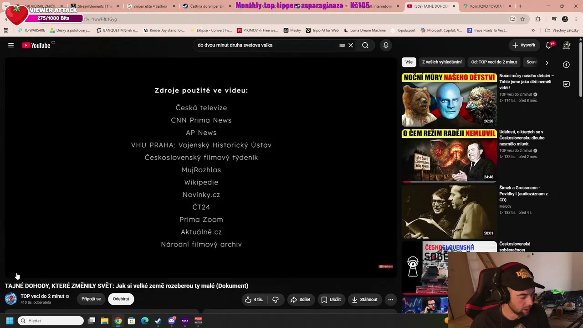Open the Mel0dy channel name
This screenshot has height=328, width=583.
click(x=505, y=206)
